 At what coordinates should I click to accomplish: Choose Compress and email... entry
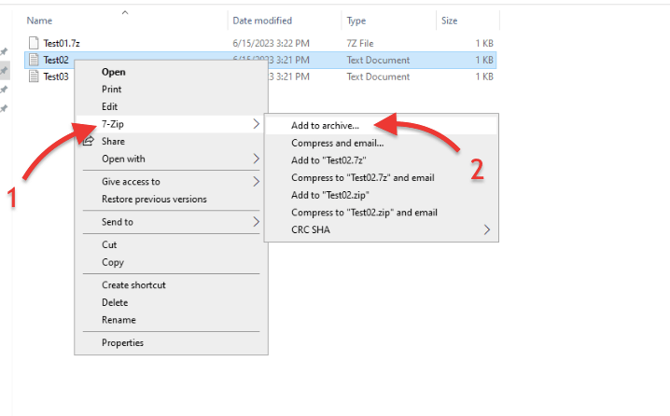[x=337, y=143]
